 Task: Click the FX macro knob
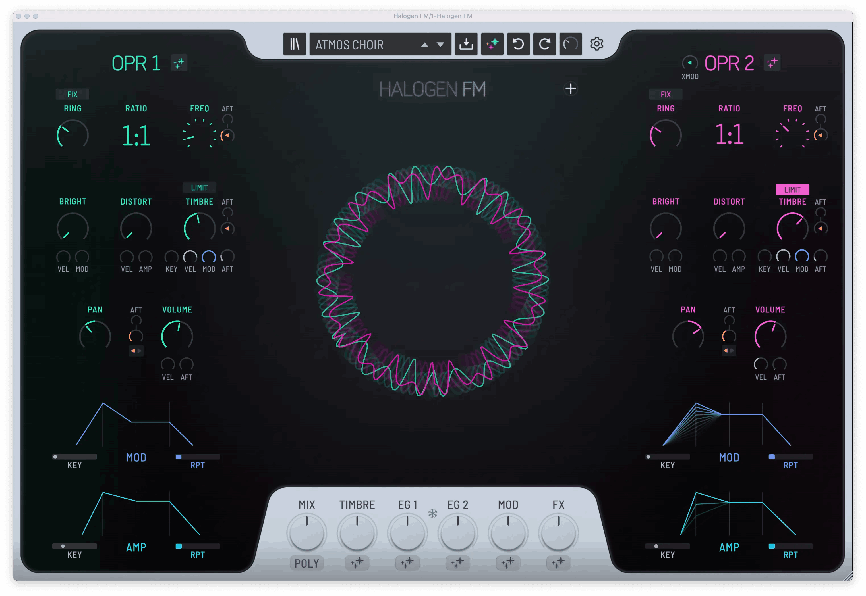pyautogui.click(x=558, y=533)
